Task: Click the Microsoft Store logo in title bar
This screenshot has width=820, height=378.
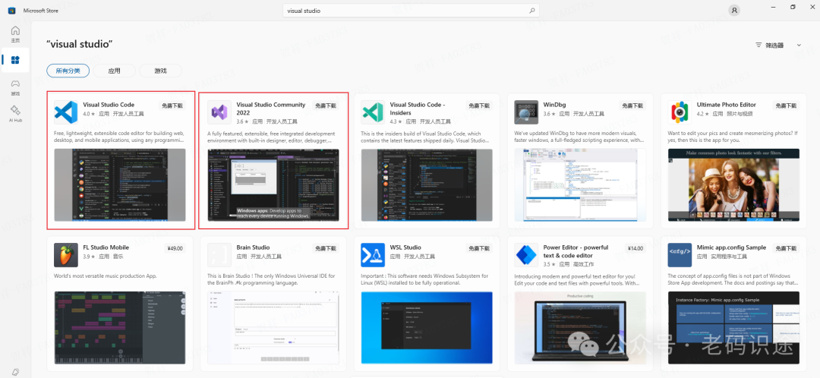Action: point(11,11)
